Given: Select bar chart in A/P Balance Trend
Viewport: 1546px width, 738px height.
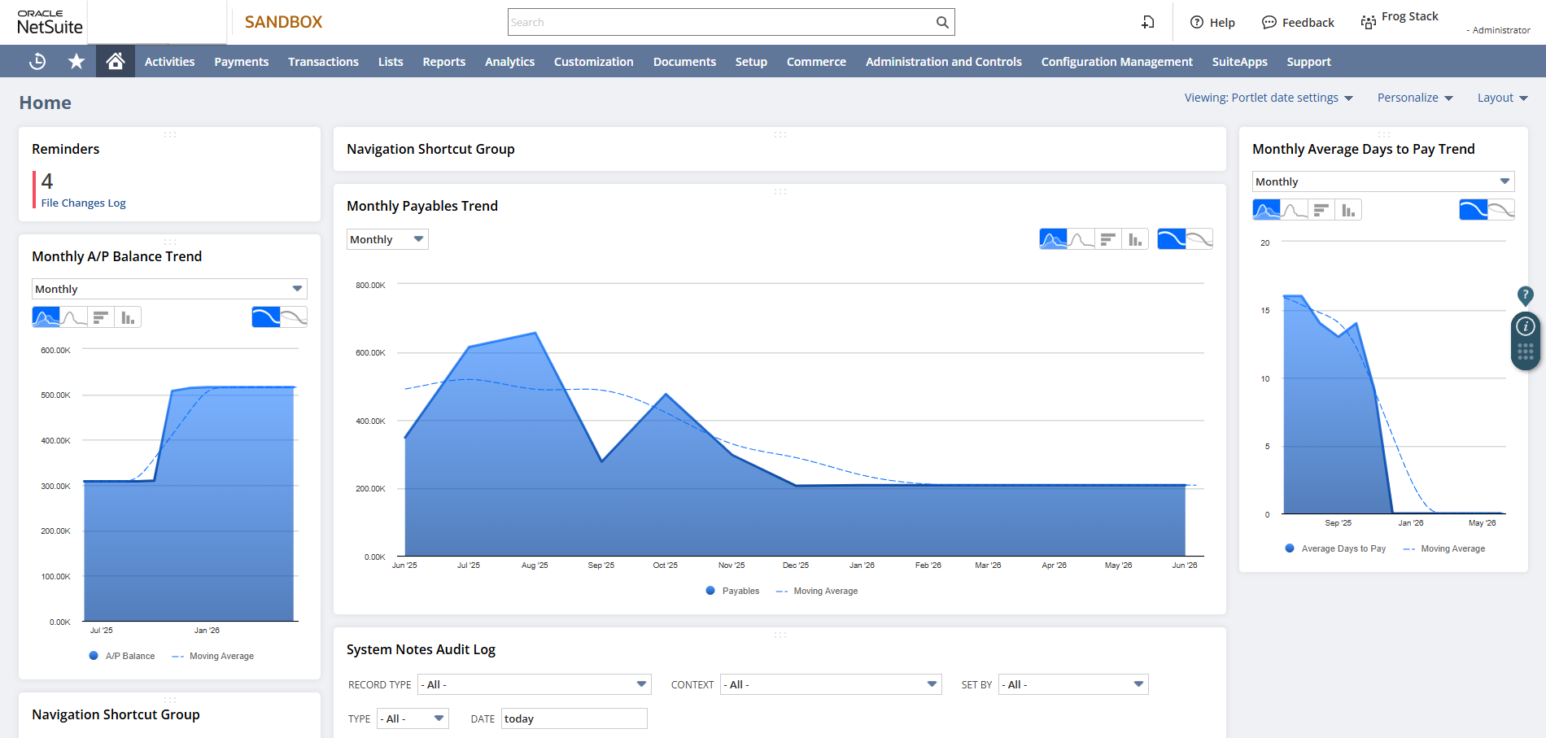Looking at the screenshot, I should [101, 317].
